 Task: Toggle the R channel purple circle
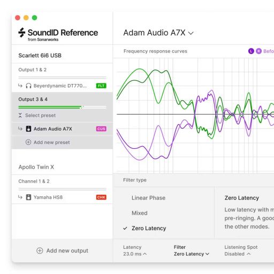pyautogui.click(x=258, y=51)
